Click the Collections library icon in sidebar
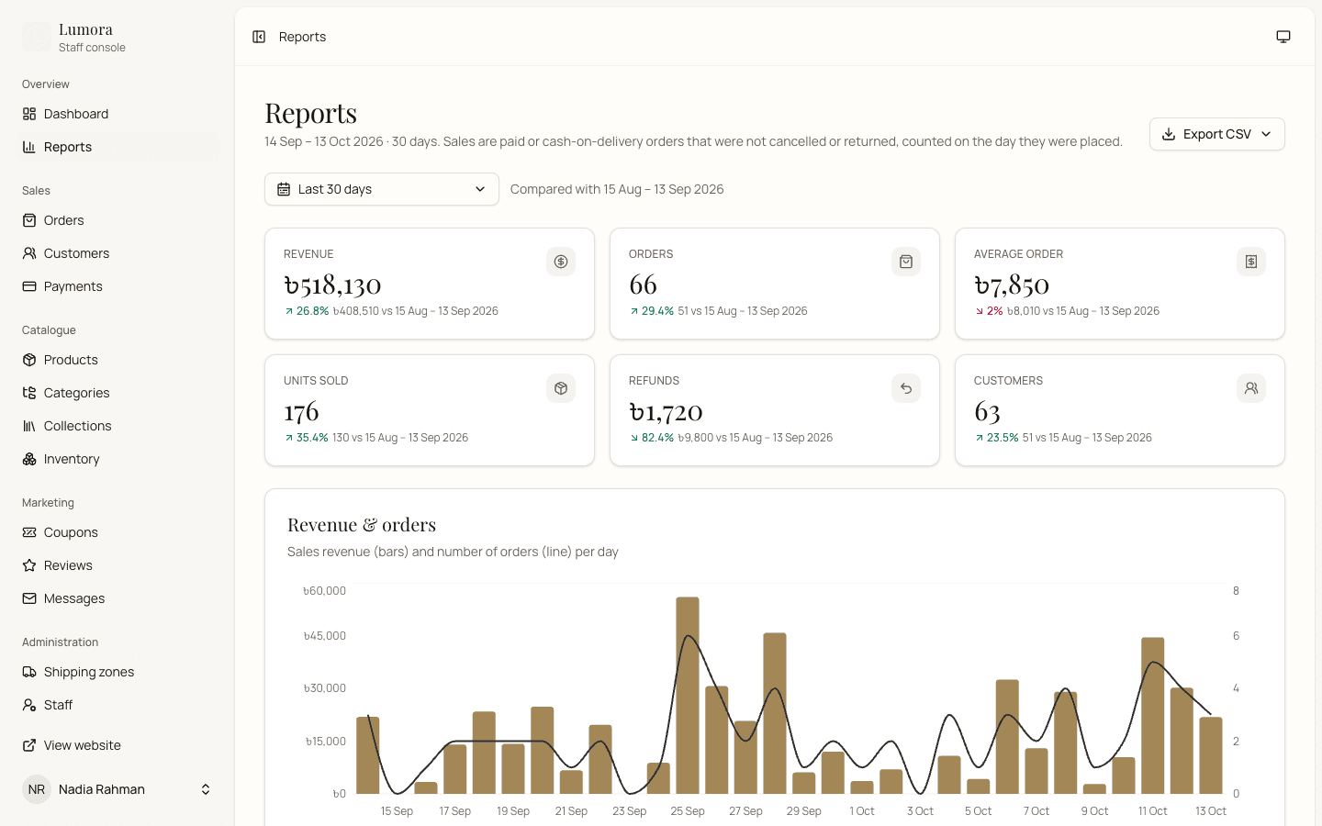The image size is (1322, 826). point(29,426)
